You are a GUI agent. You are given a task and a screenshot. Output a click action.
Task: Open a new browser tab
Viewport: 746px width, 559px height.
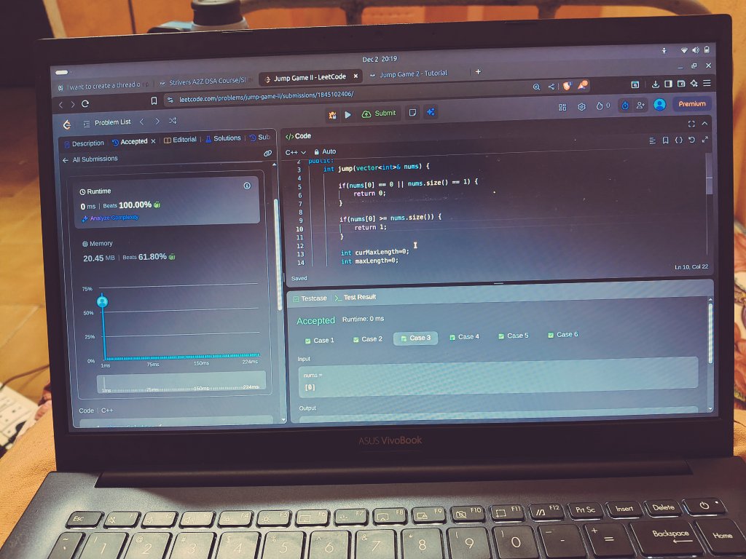click(478, 71)
